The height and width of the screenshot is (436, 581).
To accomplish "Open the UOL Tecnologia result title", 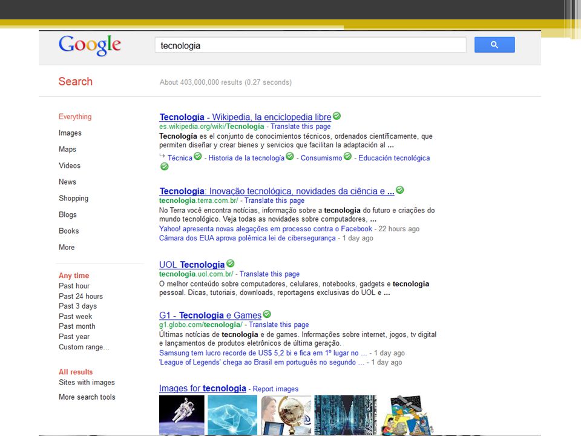I will 192,265.
